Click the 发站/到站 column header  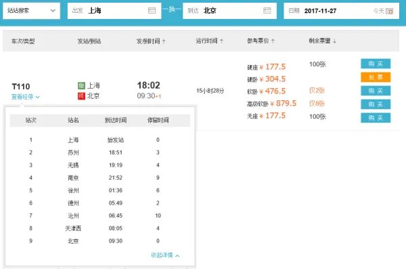pyautogui.click(x=89, y=41)
